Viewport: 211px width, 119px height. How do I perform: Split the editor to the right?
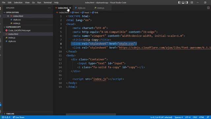coord(208,8)
